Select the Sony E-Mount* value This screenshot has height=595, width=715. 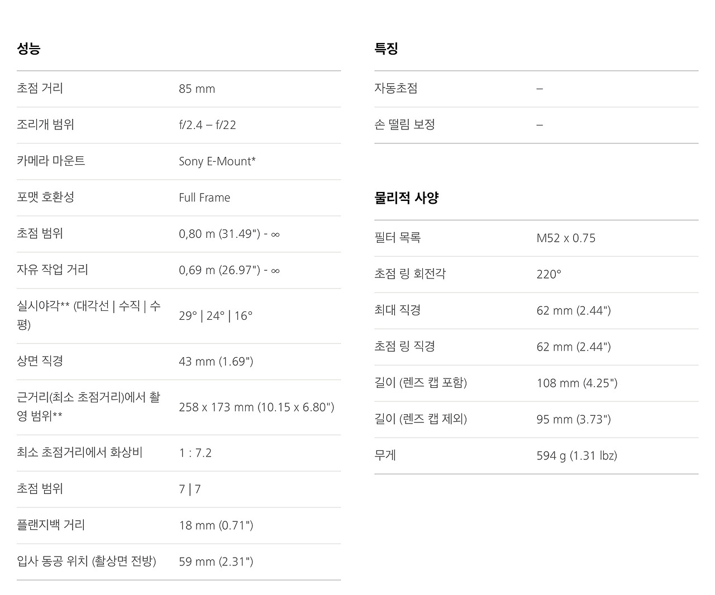217,161
